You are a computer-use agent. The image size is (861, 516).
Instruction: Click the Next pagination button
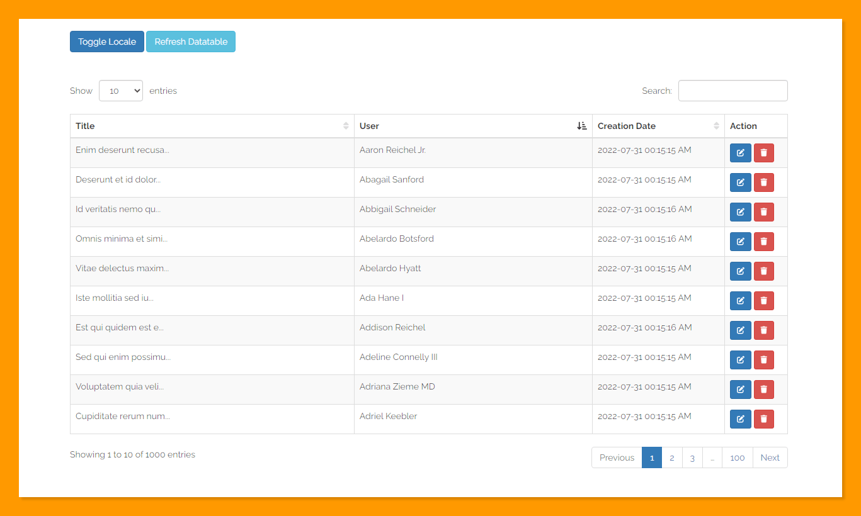(770, 457)
